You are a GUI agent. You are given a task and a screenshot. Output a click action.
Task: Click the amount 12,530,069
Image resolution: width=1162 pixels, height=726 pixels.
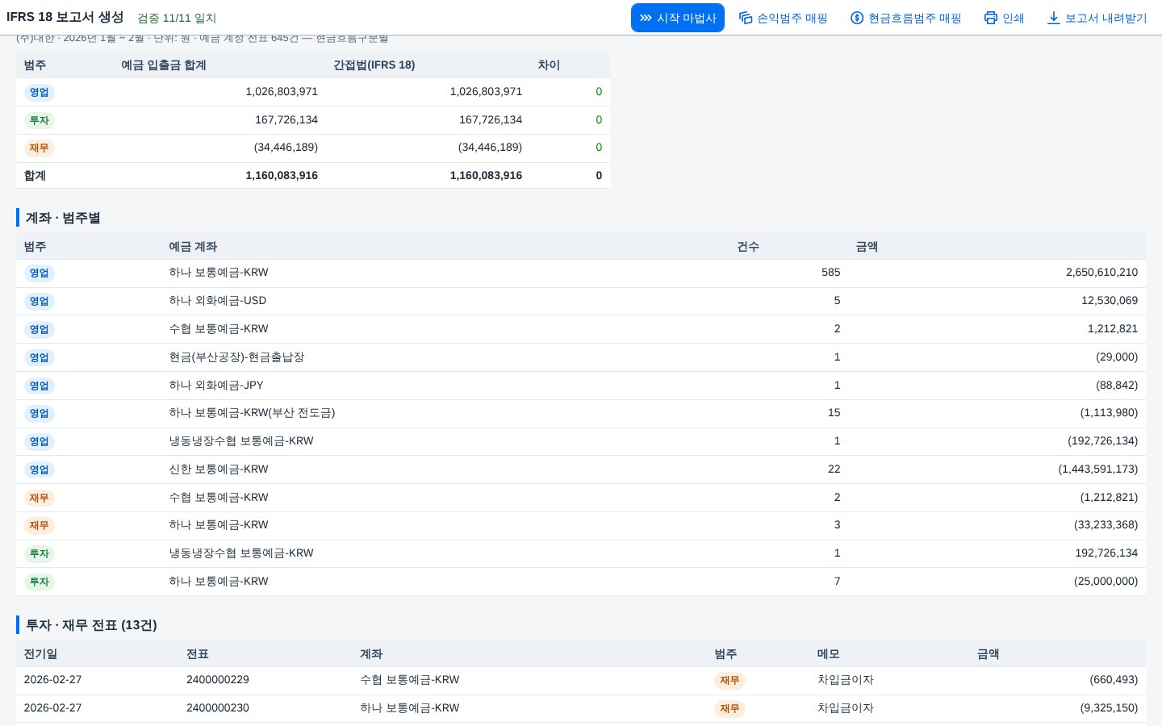pos(1110,301)
